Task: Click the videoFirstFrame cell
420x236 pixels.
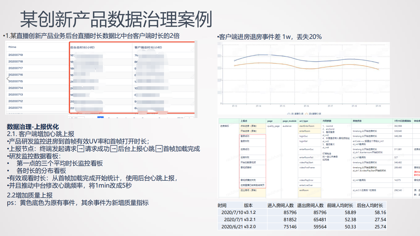Action: 307,167
